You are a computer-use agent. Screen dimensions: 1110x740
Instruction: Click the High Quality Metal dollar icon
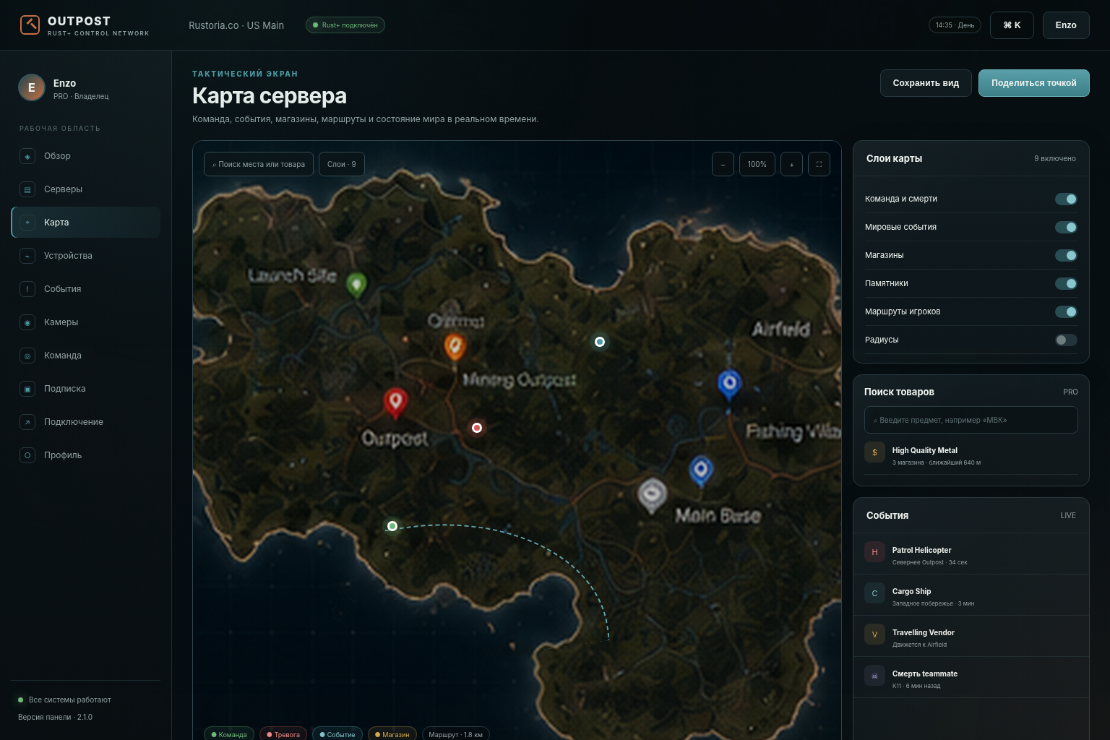point(874,452)
